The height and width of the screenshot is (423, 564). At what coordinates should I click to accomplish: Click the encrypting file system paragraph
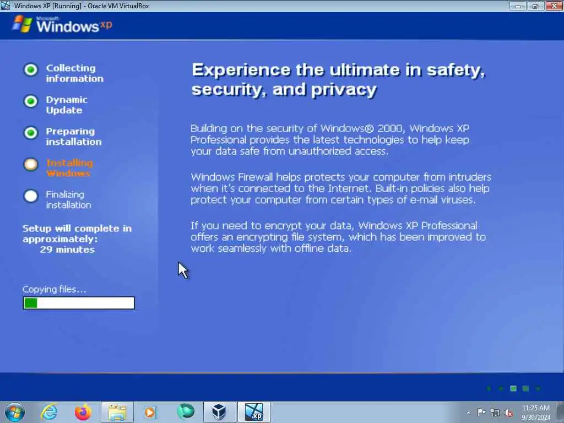pyautogui.click(x=338, y=237)
